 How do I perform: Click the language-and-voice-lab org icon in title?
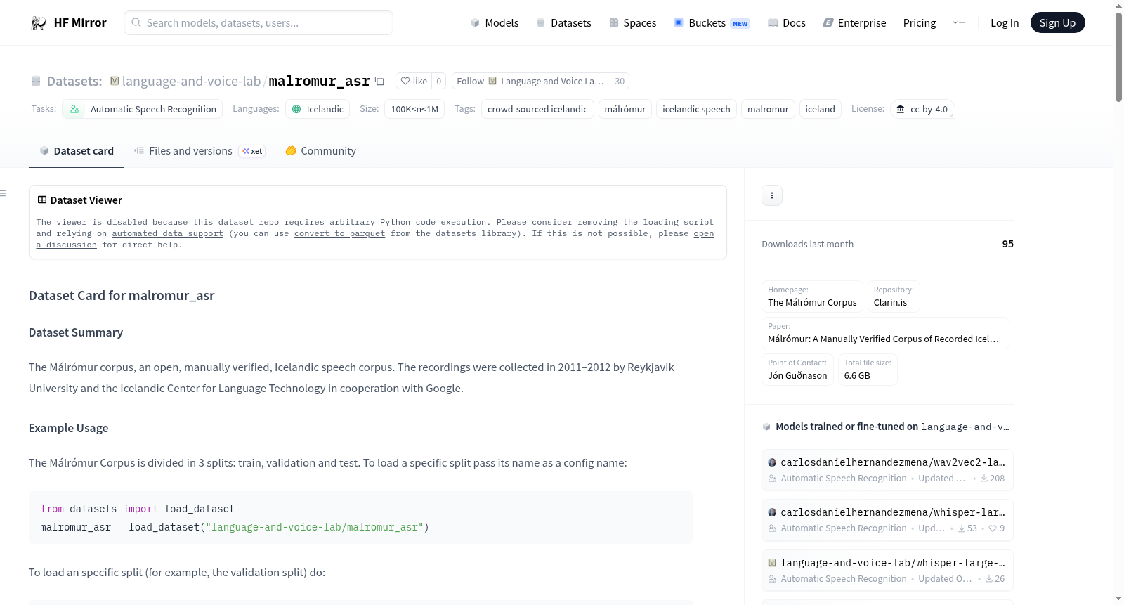(115, 81)
